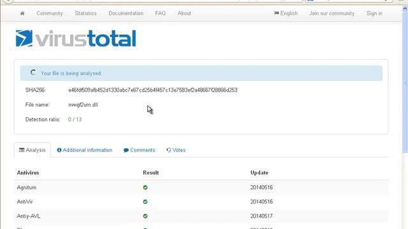This screenshot has height=229, width=408.
Task: Switch to the Comments tab
Action: 139,150
